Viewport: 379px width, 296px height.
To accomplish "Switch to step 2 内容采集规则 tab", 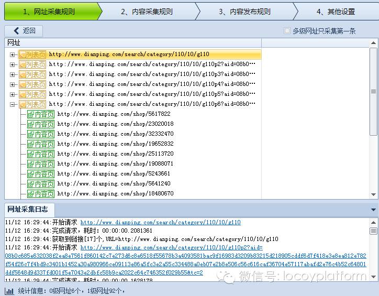I will [x=147, y=12].
